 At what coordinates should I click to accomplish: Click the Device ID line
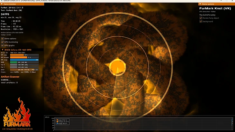tap(13, 53)
